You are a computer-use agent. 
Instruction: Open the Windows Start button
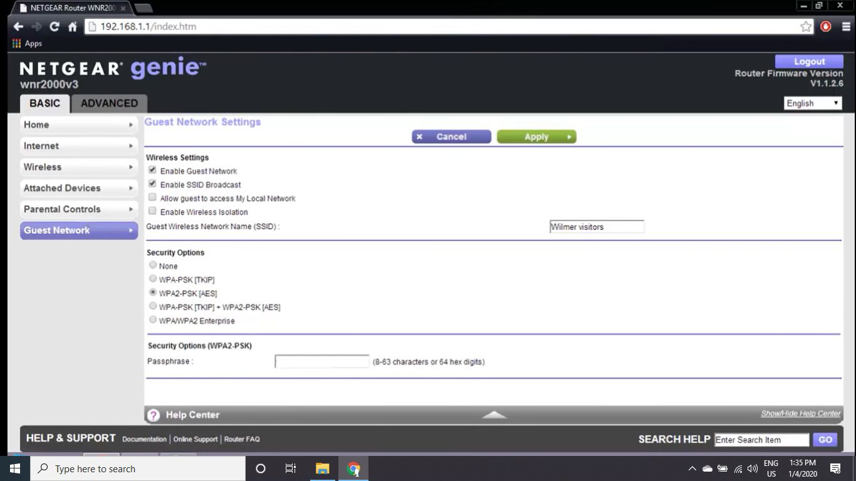click(x=15, y=468)
